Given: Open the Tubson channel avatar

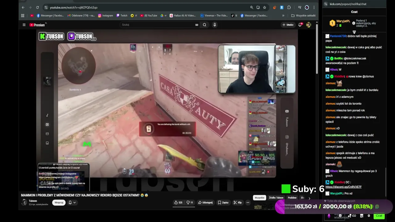Looking at the screenshot, I should (24, 202).
